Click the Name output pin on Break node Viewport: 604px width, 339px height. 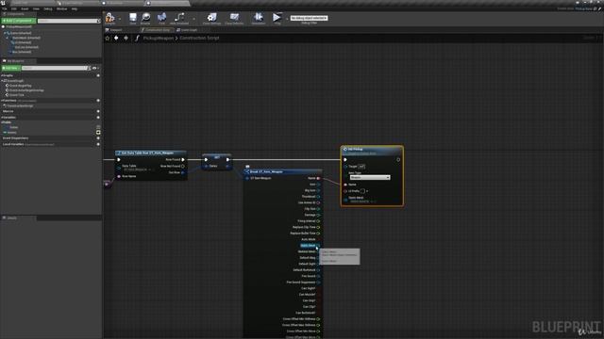(x=318, y=178)
